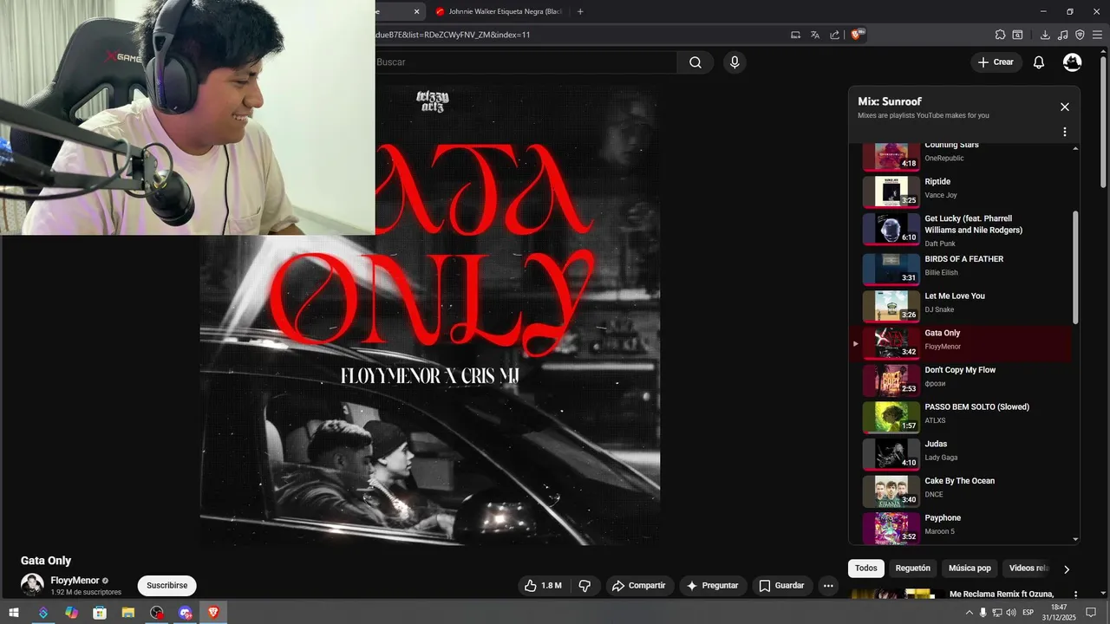Click the Brave Shields lion icon

pos(857,35)
